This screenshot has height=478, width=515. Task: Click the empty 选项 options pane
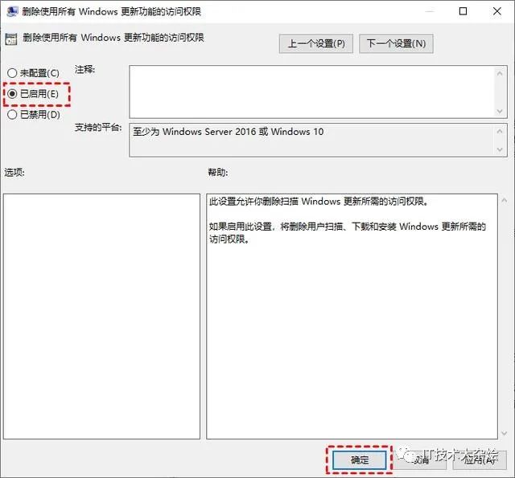tap(101, 317)
